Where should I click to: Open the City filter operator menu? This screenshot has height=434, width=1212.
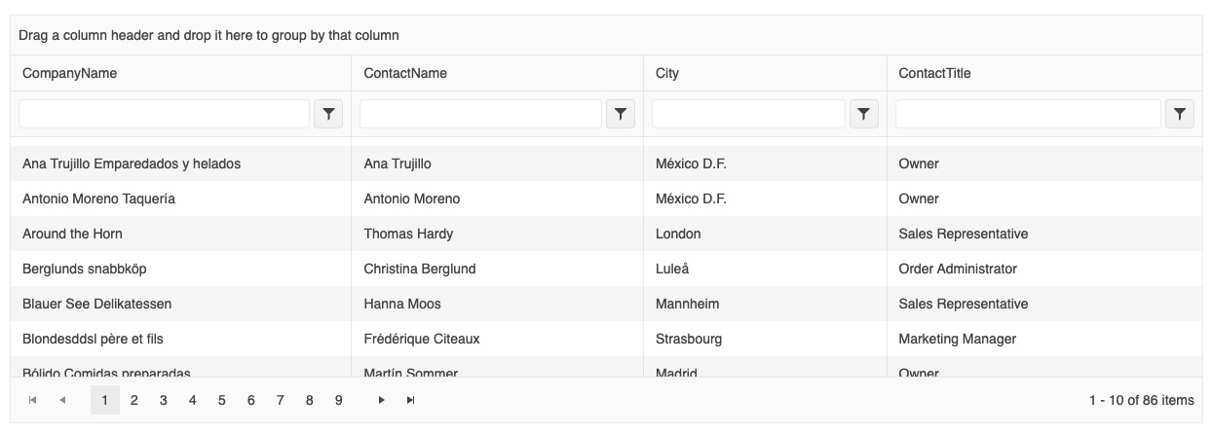[x=864, y=114]
